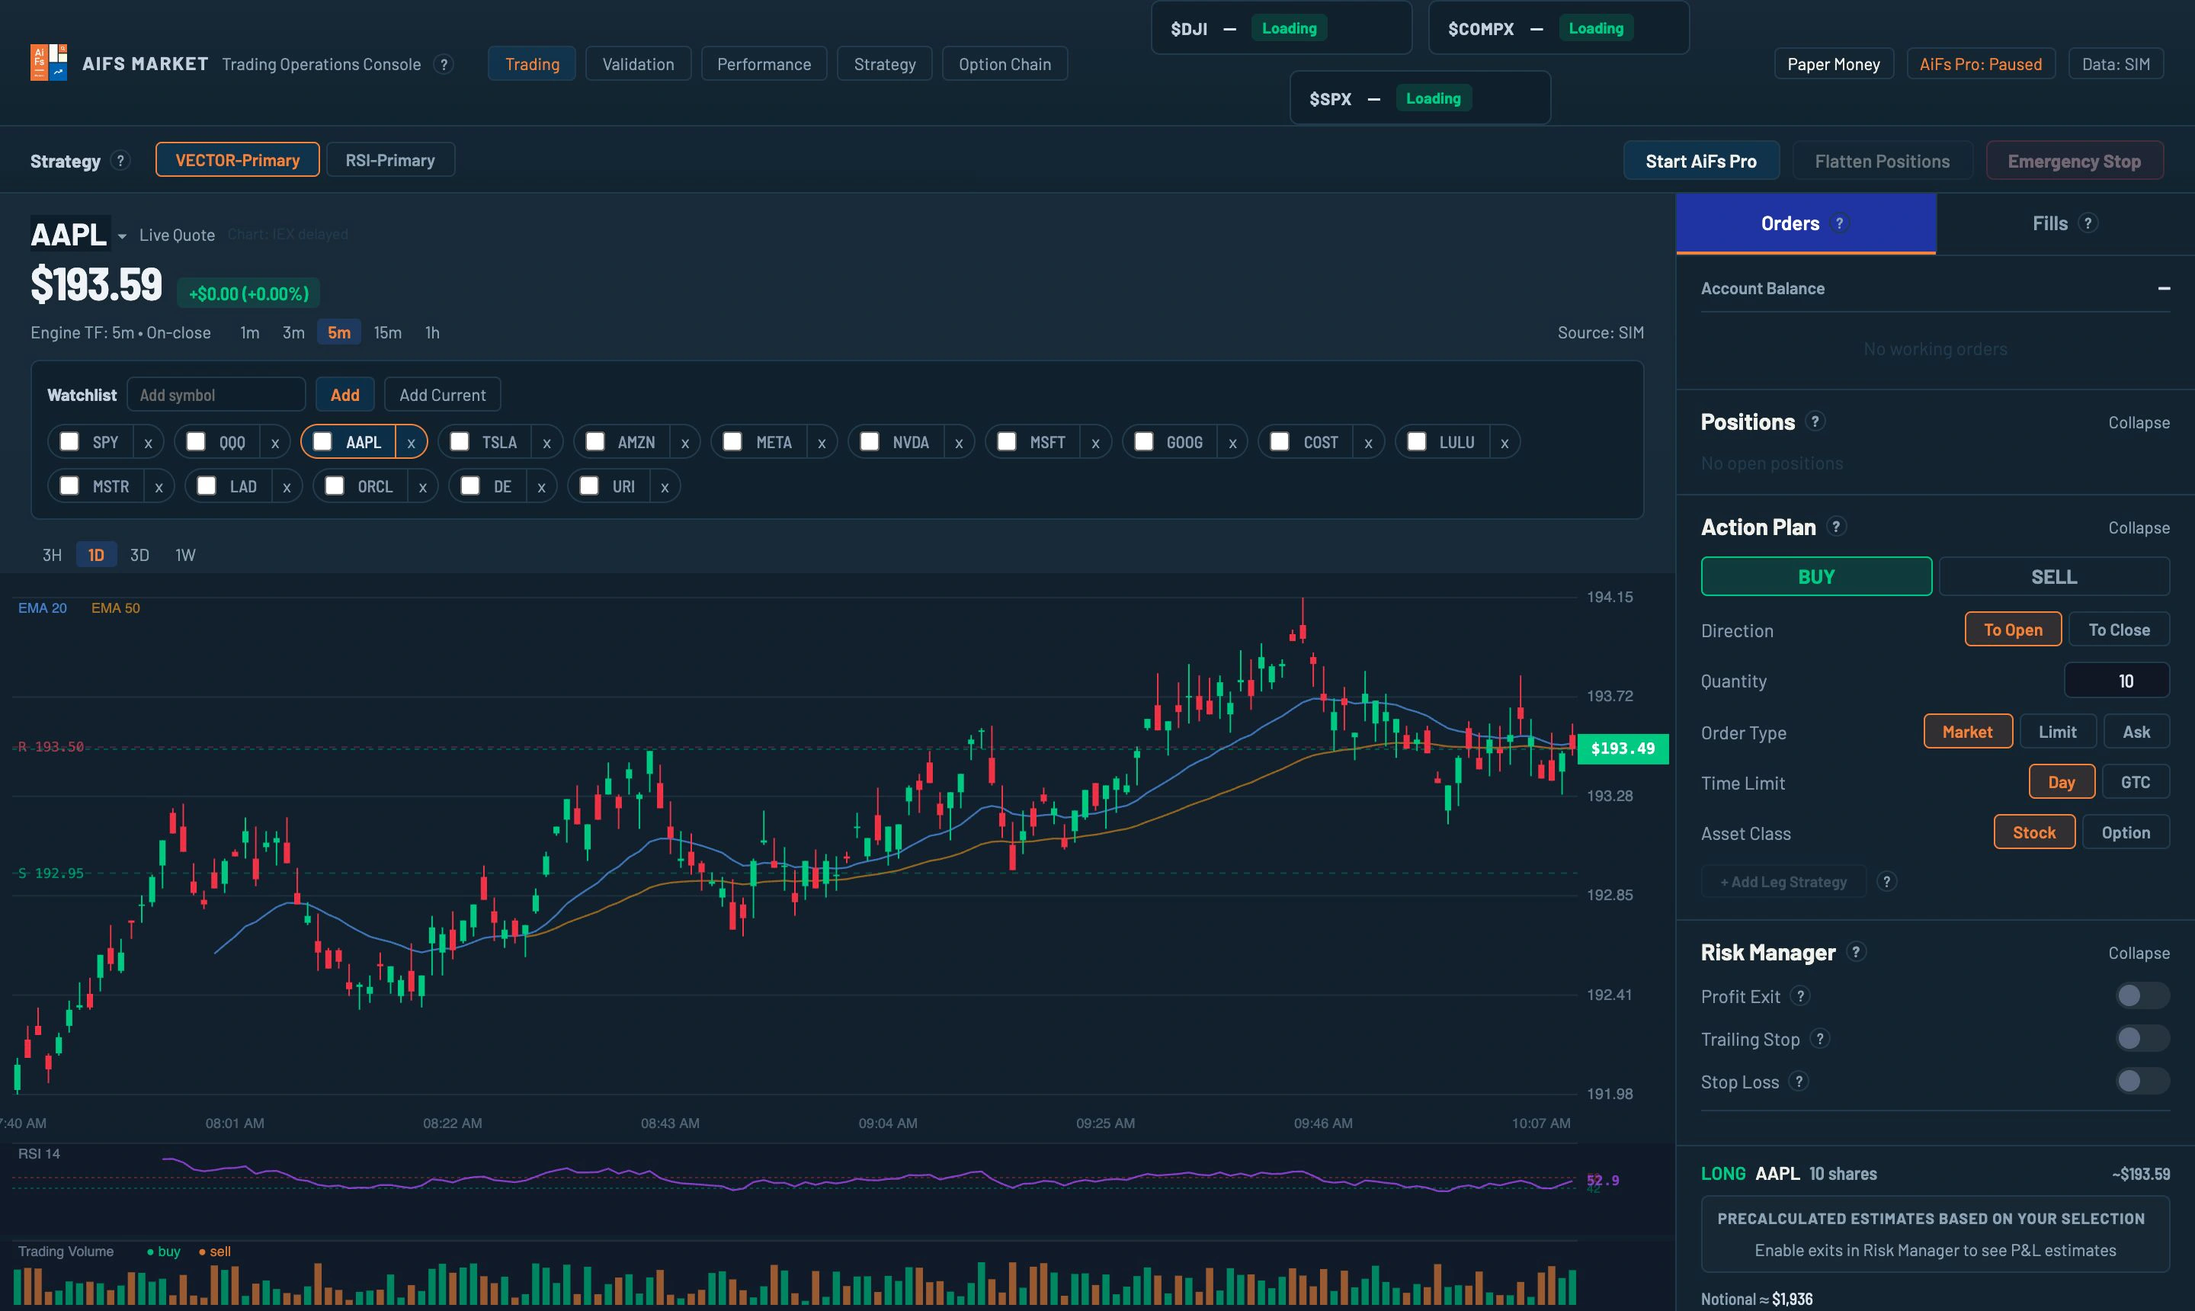Switch to the Fills tab
The width and height of the screenshot is (2195, 1311).
pyautogui.click(x=2065, y=223)
